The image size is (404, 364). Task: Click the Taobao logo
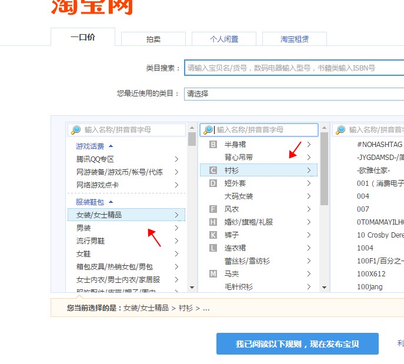pyautogui.click(x=92, y=7)
